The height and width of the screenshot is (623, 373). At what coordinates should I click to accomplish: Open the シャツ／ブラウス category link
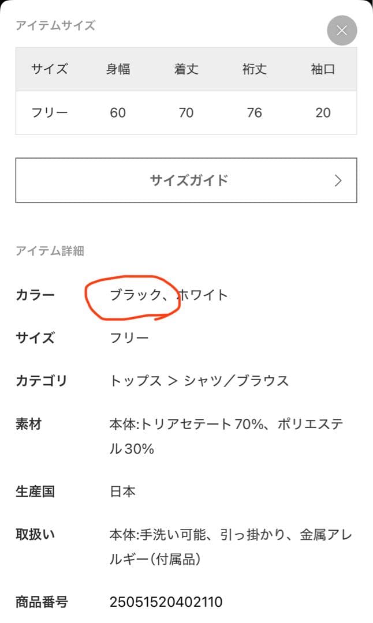pos(236,381)
